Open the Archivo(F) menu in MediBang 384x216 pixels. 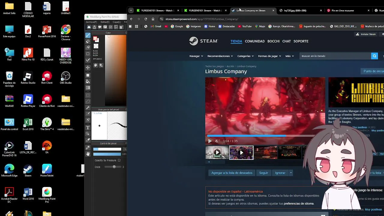[91, 22]
